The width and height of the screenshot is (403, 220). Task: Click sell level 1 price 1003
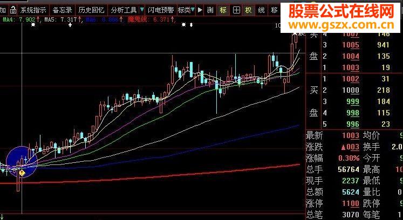(x=350, y=67)
